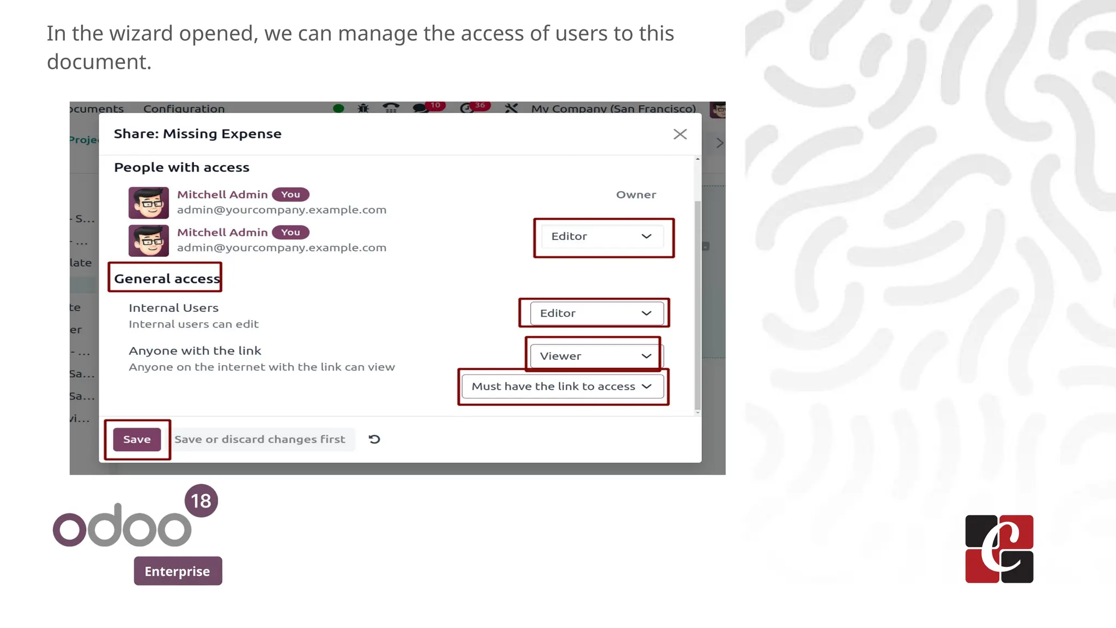Expand 'Must have the link to access' dropdown

pos(562,387)
